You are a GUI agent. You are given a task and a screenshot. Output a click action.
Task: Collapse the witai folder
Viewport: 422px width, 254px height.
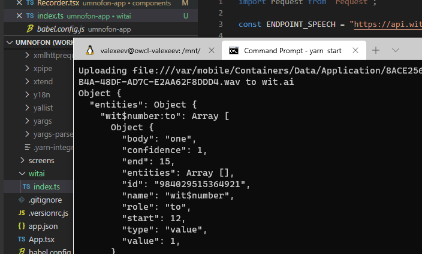point(22,173)
